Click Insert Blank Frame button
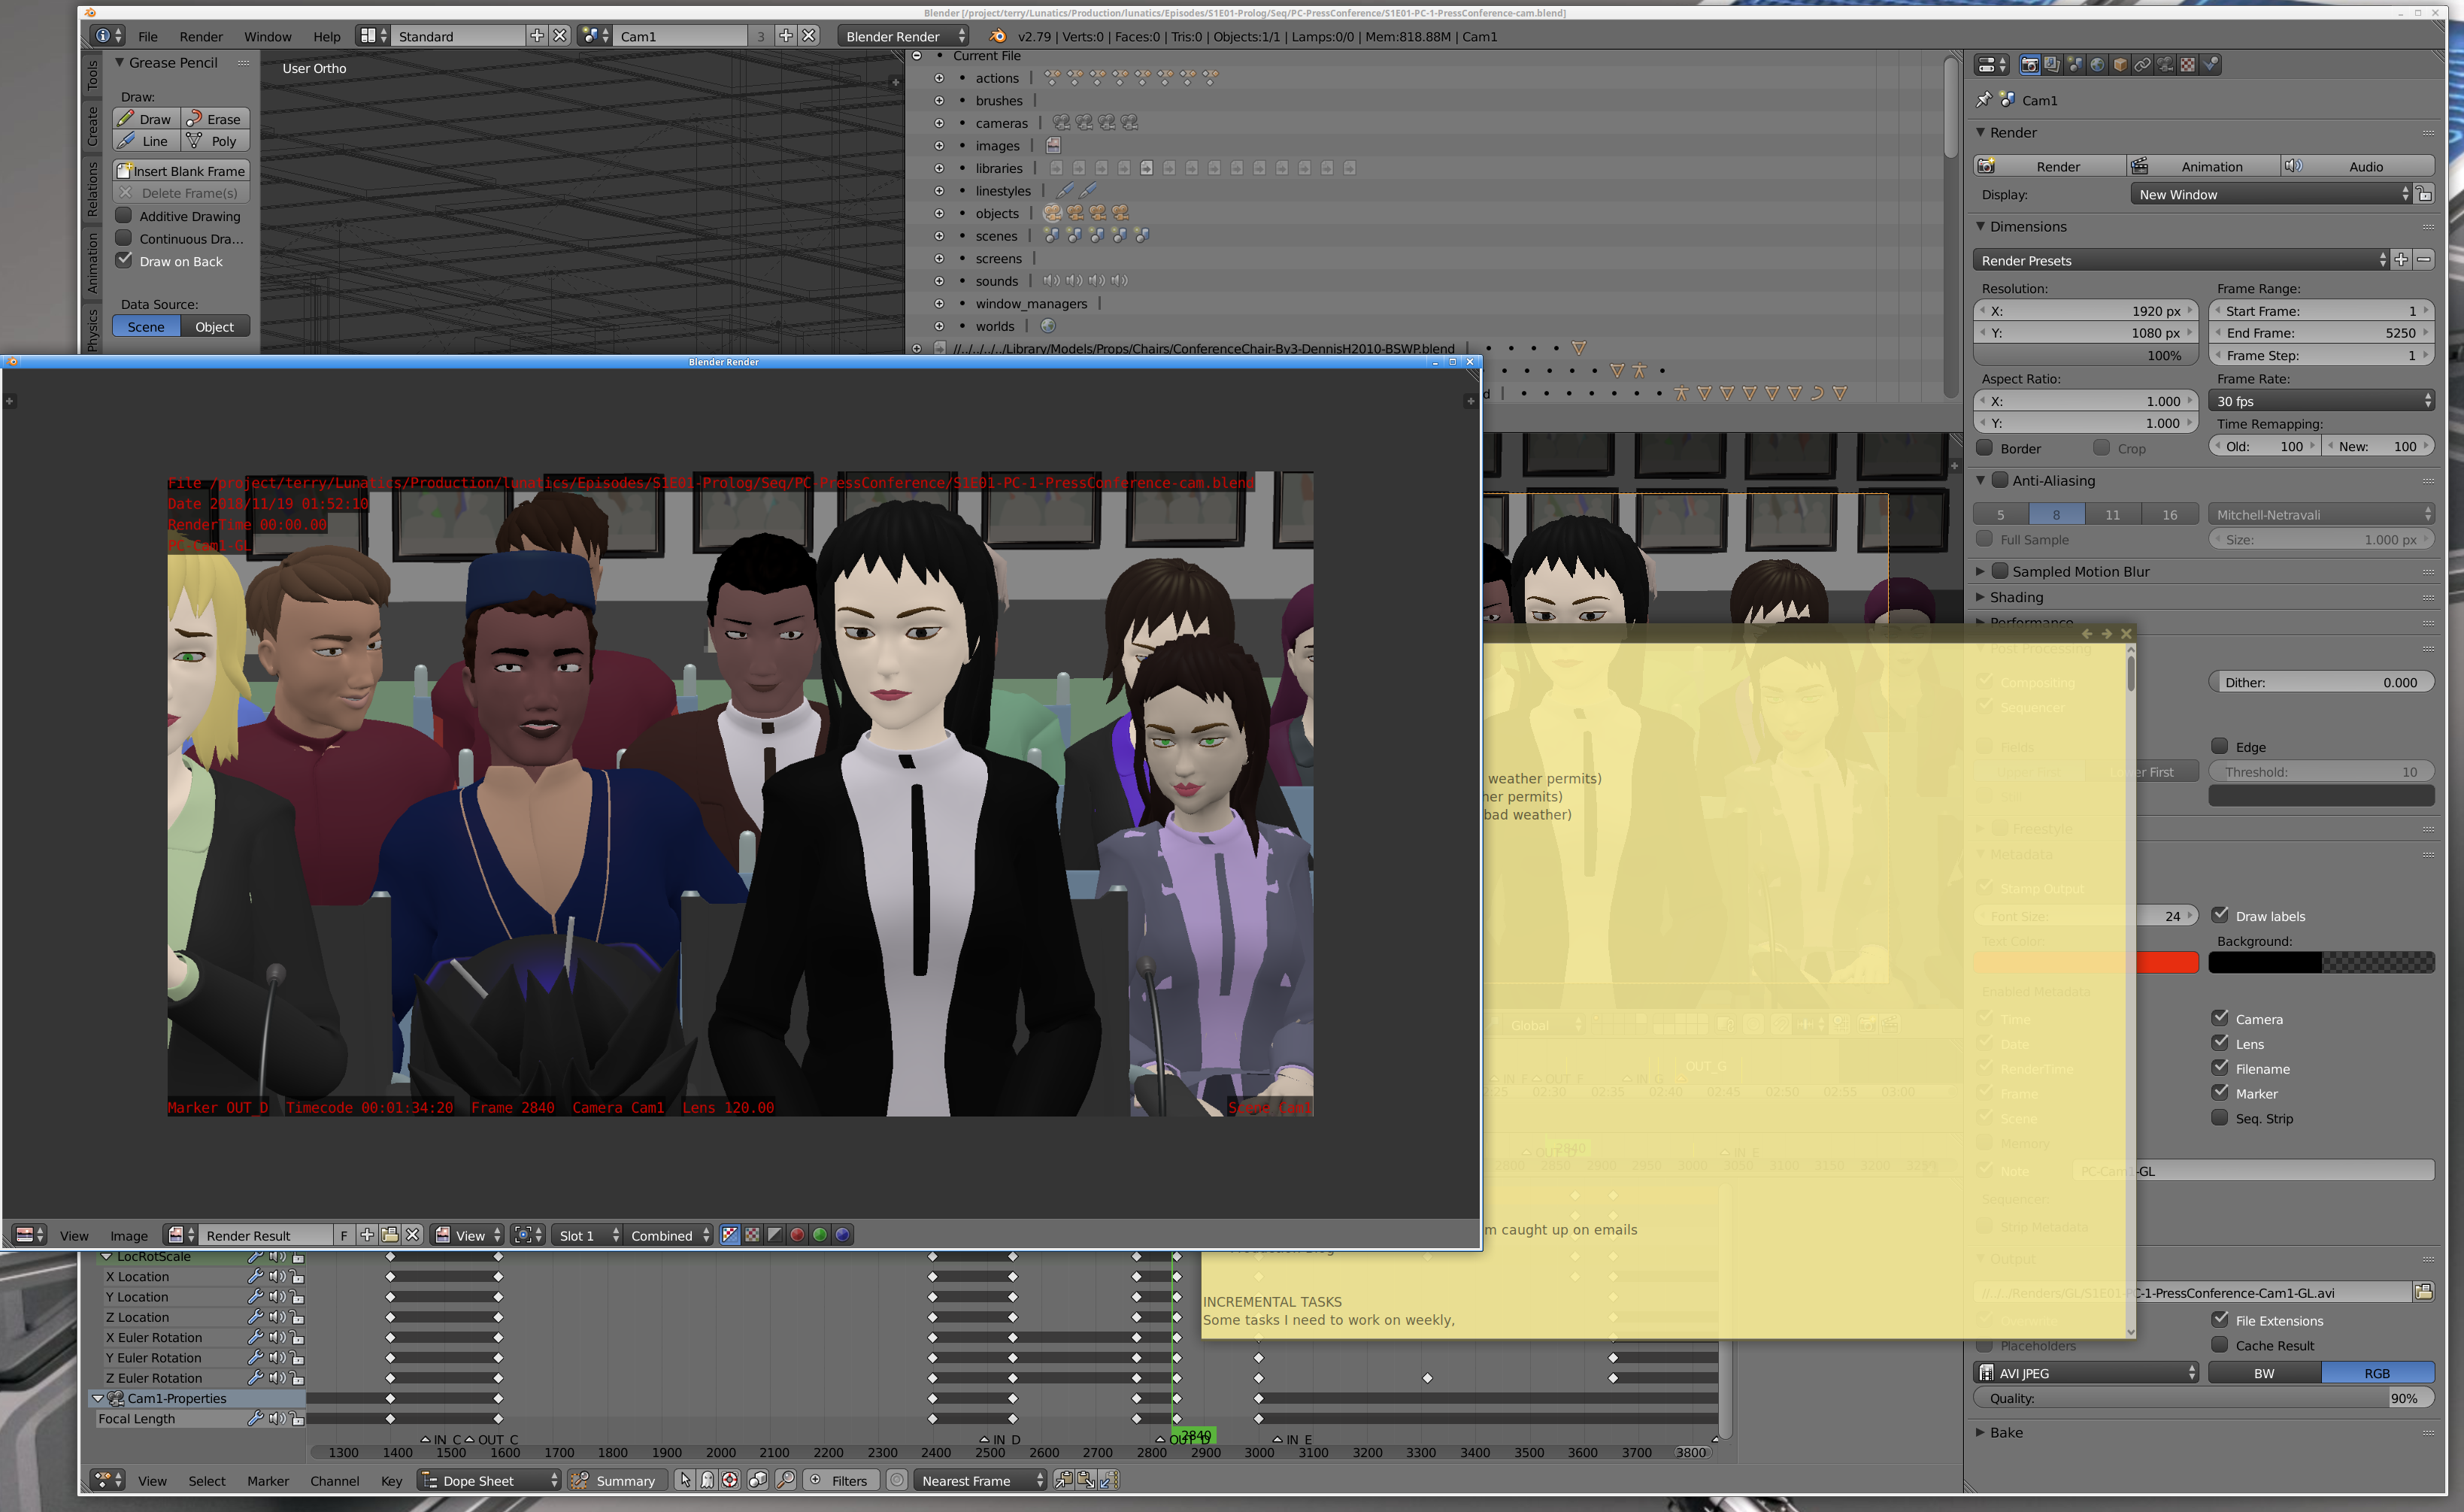Image resolution: width=2464 pixels, height=1512 pixels. click(181, 171)
